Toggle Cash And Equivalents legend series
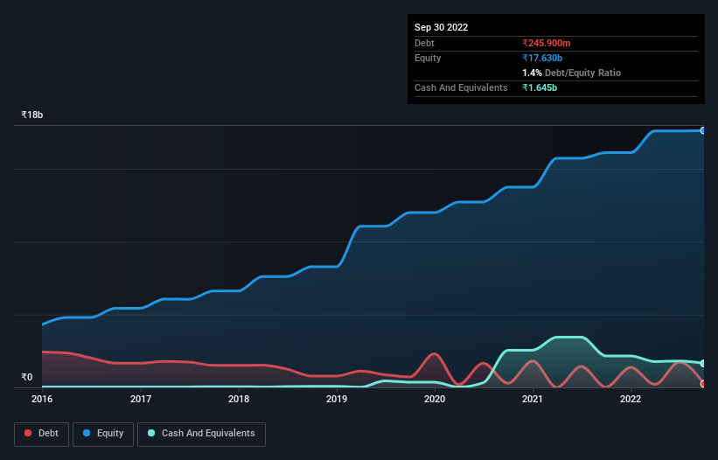The height and width of the screenshot is (460, 718). (201, 434)
